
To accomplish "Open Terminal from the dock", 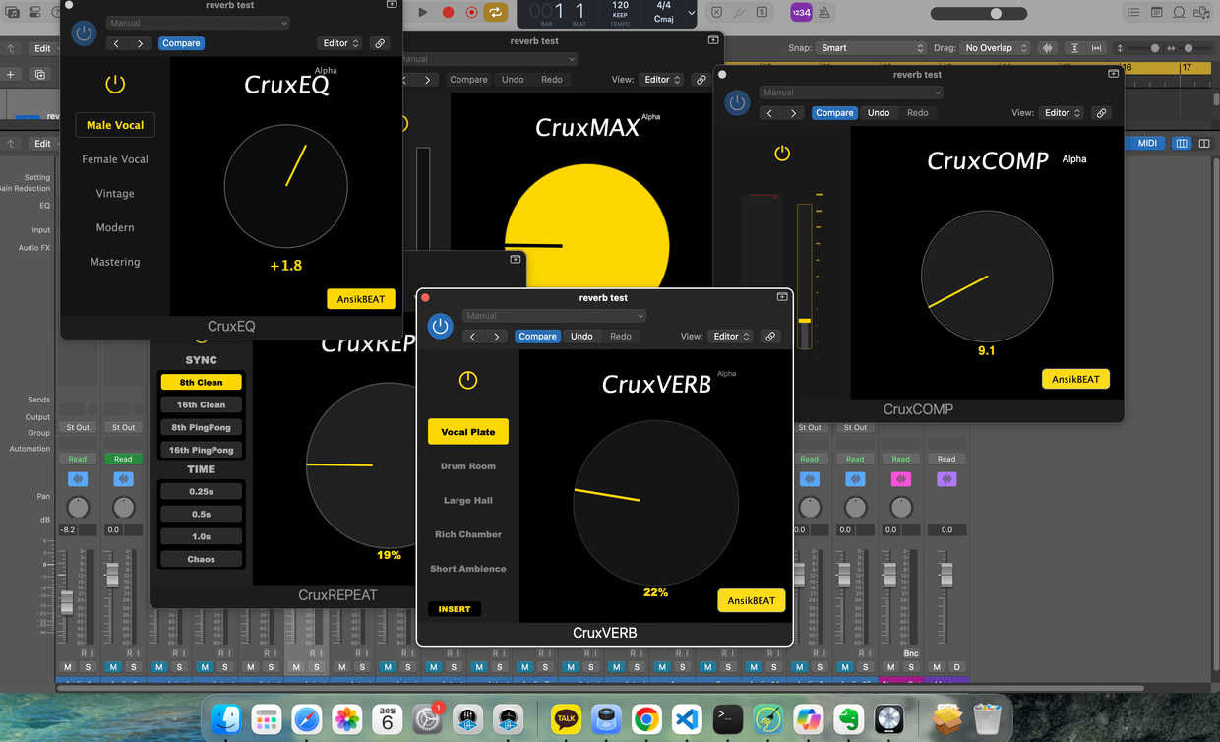I will [x=727, y=718].
